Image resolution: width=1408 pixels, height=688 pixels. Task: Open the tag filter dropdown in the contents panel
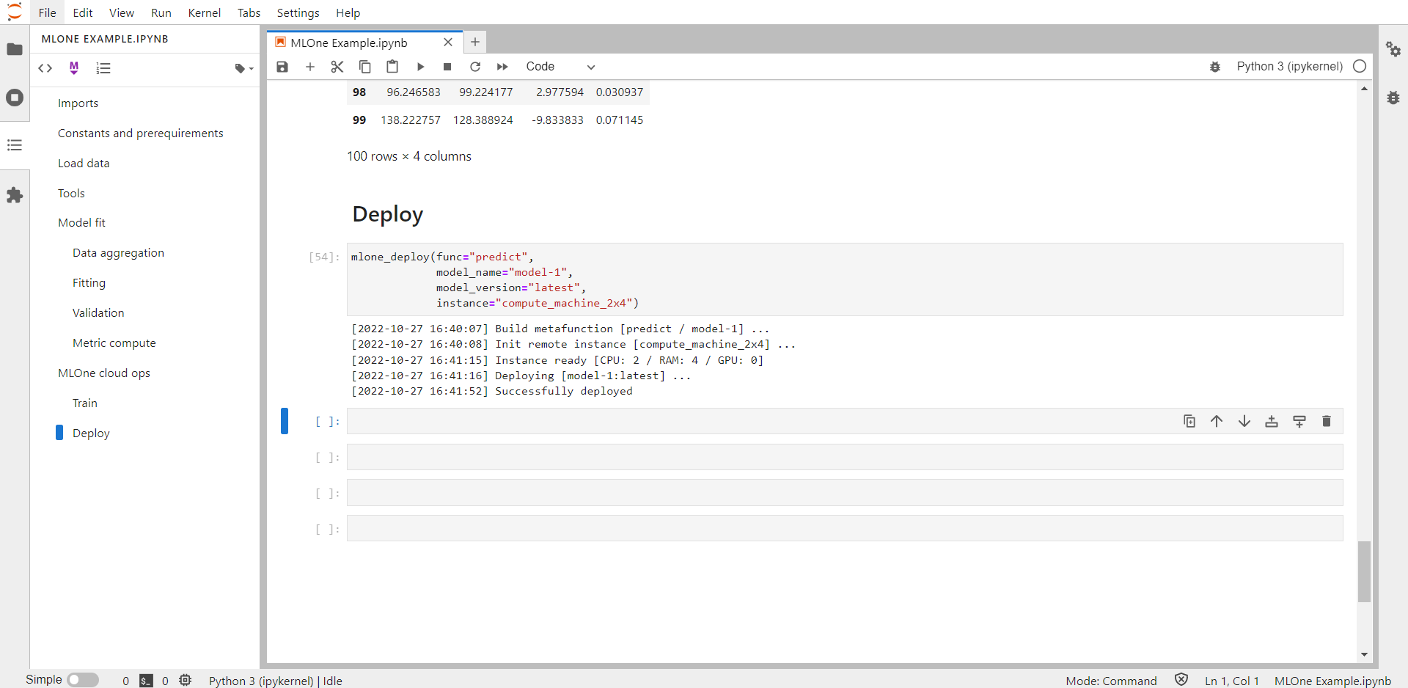(x=243, y=68)
